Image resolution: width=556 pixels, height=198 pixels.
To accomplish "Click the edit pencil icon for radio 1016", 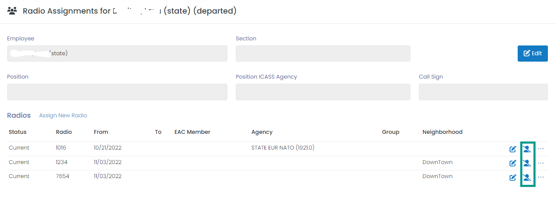I will [513, 149].
